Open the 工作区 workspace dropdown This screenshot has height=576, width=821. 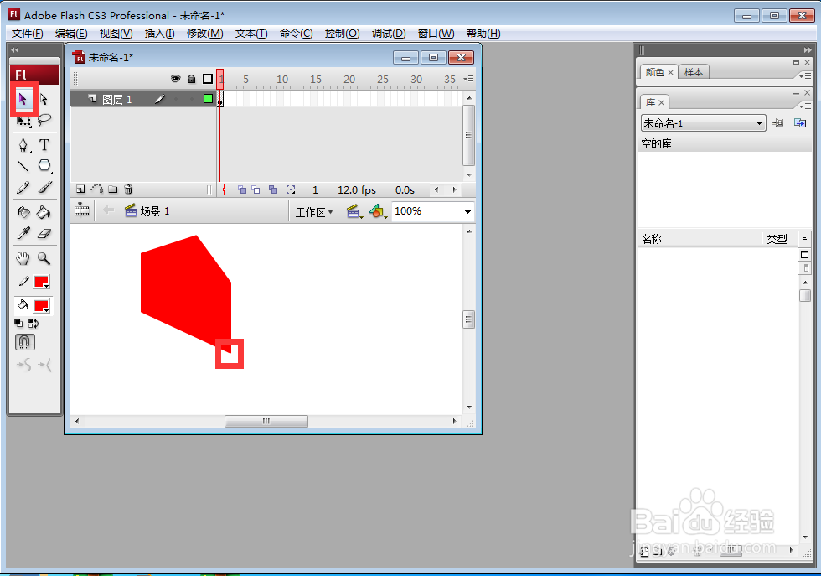pos(314,212)
